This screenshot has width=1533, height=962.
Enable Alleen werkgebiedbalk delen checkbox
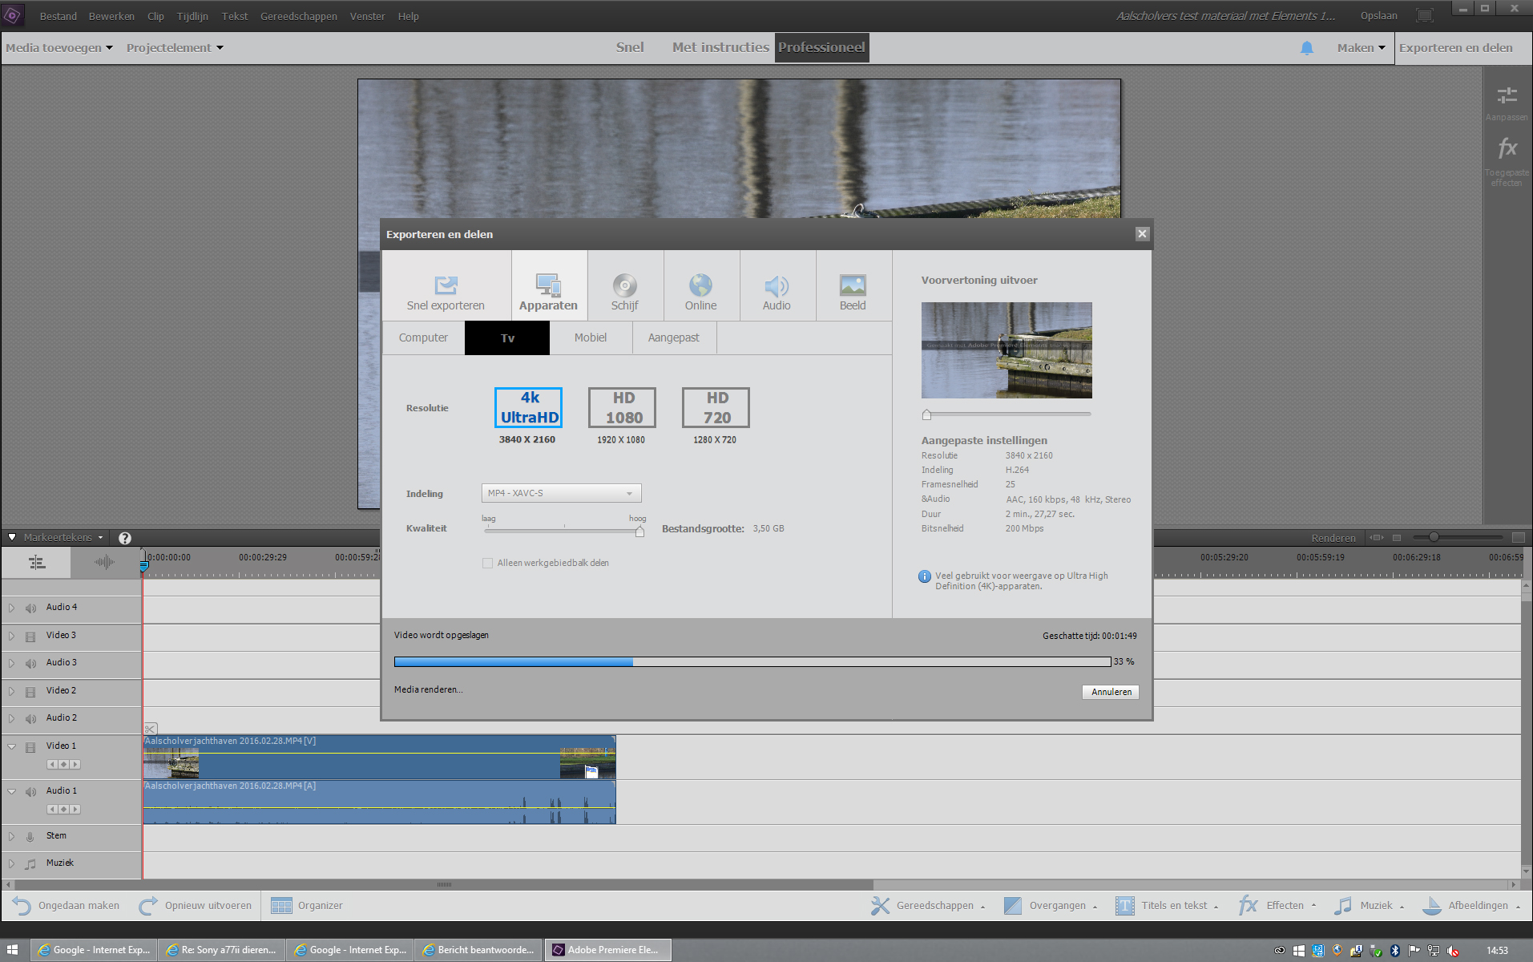487,564
